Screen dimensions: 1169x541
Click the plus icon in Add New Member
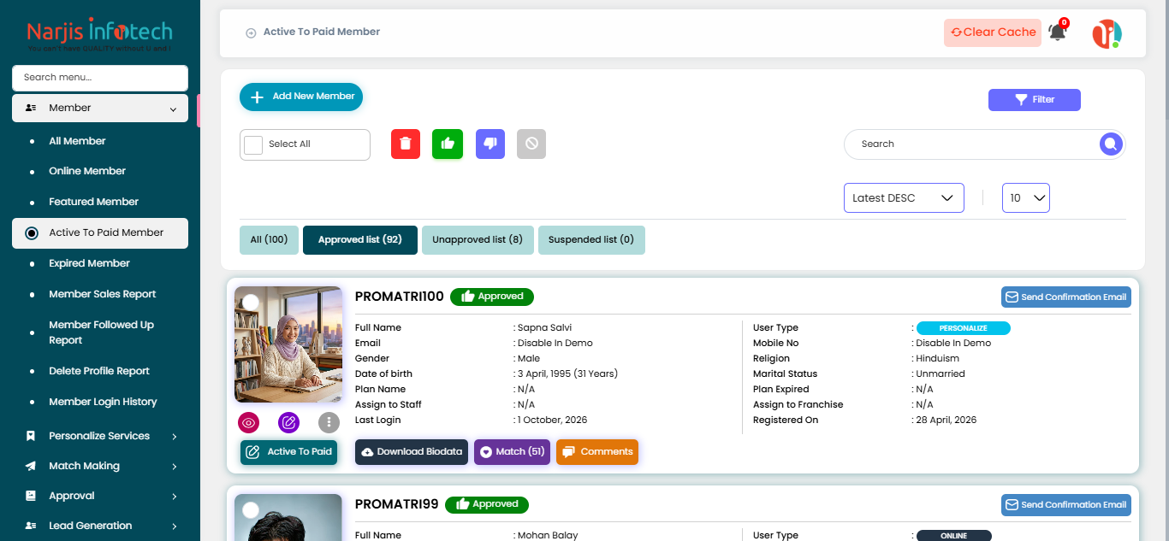tap(257, 97)
